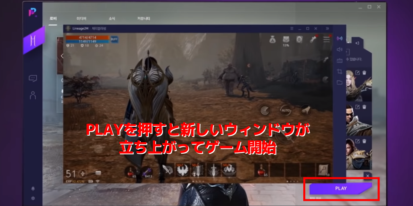The width and height of the screenshot is (413, 206).
Task: Activate the sword-and-shield SELF skill
Action: (198, 170)
